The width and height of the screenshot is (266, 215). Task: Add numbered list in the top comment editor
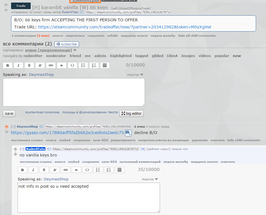[x=94, y=65]
